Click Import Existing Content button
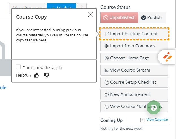This screenshot has width=176, height=139. pyautogui.click(x=134, y=34)
